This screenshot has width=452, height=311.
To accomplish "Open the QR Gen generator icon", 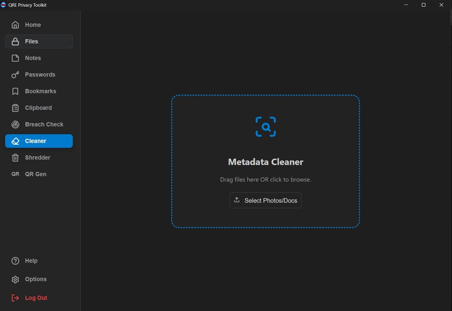I will (15, 174).
